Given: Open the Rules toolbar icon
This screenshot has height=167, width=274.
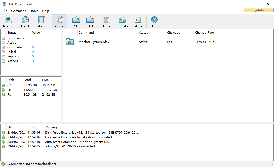Looking at the screenshot, I should (106, 20).
